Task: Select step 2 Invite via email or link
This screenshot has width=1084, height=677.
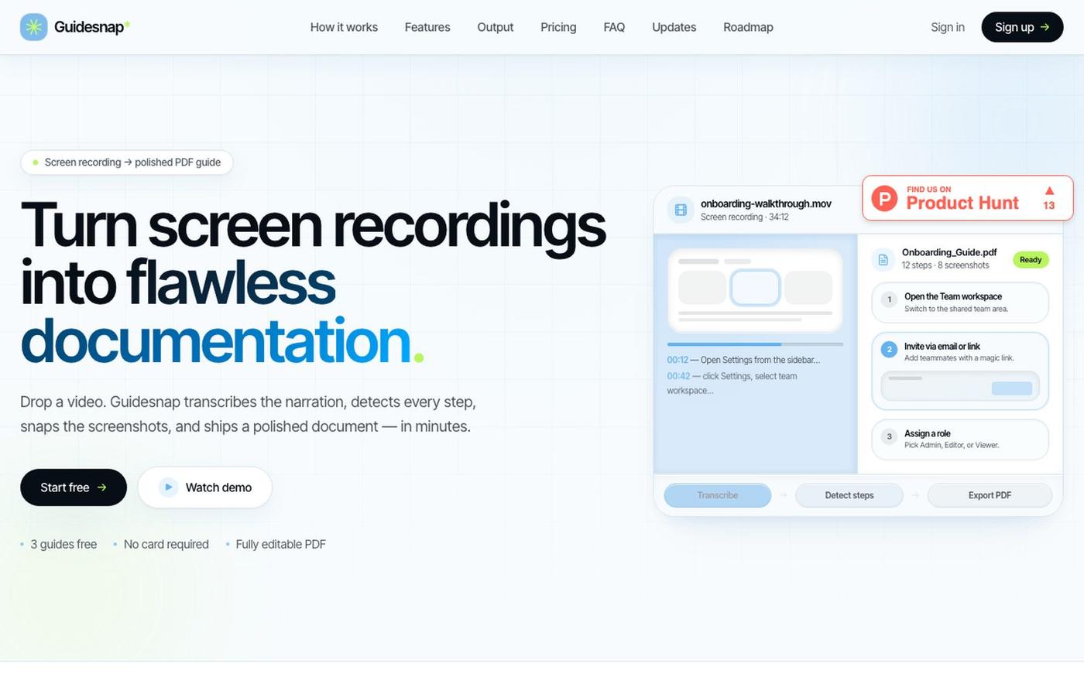Action: coord(960,371)
